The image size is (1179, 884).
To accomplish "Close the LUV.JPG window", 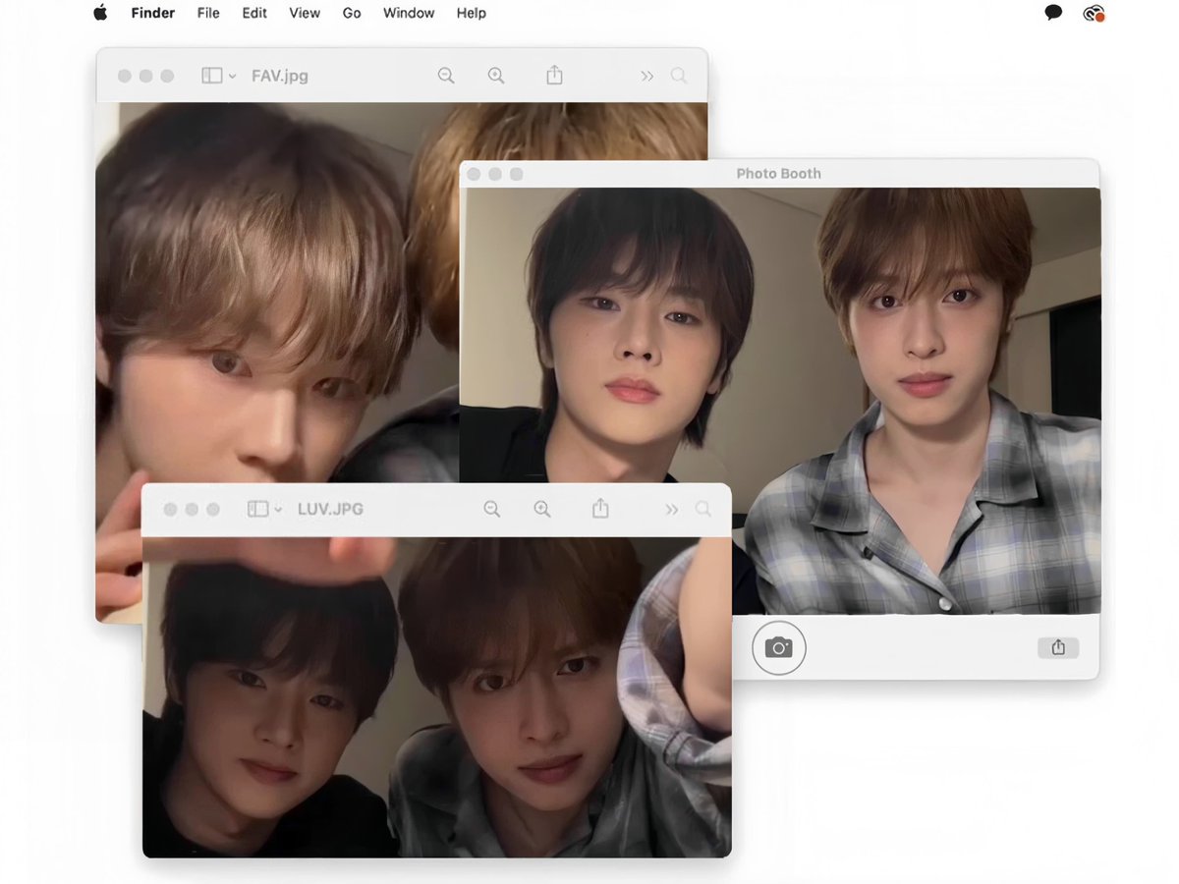I will (170, 509).
